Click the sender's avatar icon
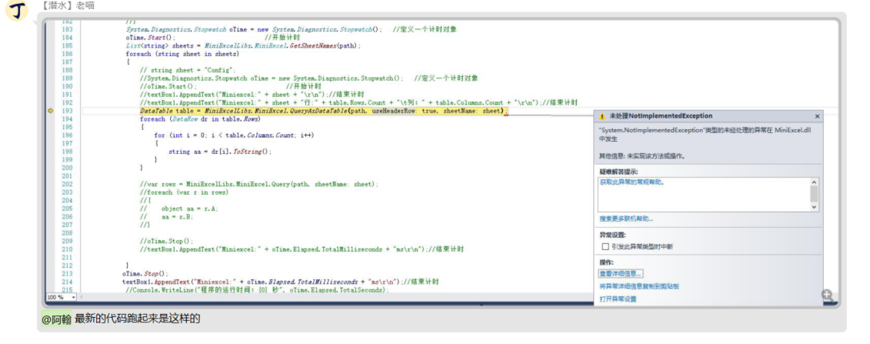Viewport: 870px width, 344px height. coord(17,10)
